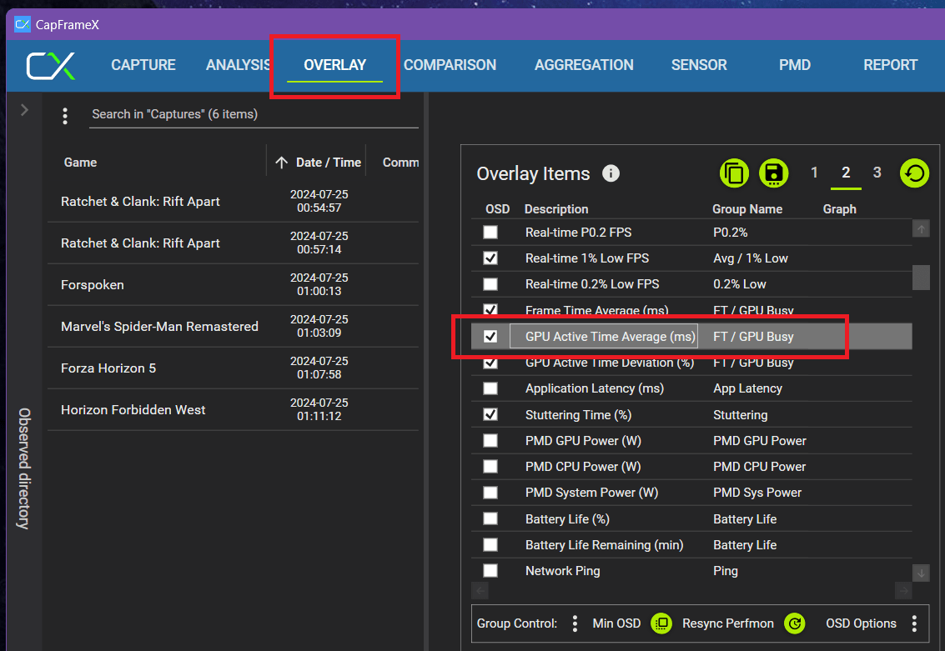
Task: Select overlay configuration 2
Action: coord(846,173)
